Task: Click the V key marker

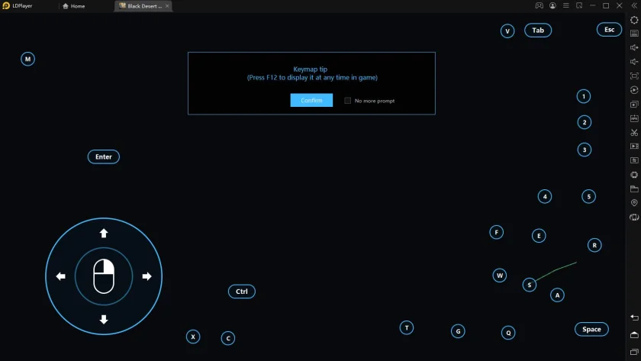Action: [x=507, y=31]
